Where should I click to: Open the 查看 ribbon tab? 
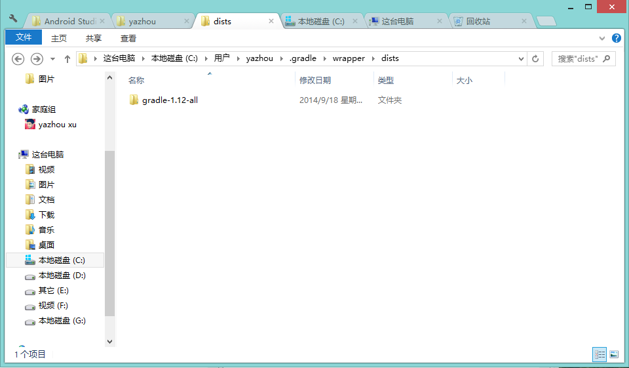(x=128, y=38)
